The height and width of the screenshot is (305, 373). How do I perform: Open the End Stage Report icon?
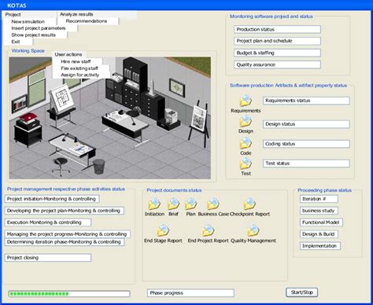click(163, 230)
